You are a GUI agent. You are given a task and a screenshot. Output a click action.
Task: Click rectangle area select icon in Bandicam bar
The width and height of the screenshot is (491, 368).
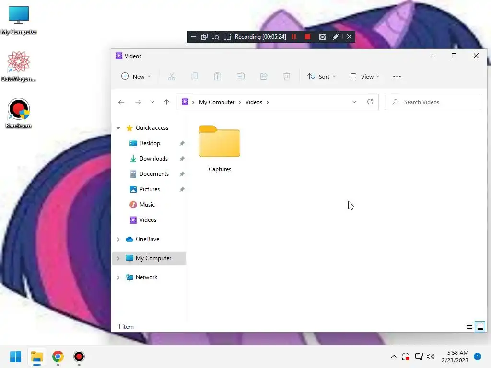(227, 36)
